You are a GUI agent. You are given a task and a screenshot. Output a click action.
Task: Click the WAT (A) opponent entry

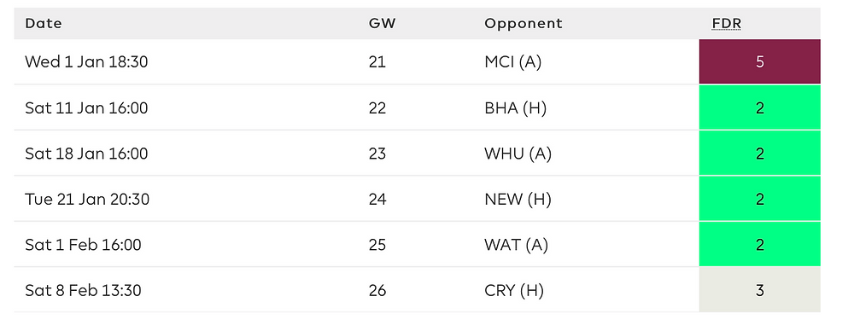tap(517, 245)
